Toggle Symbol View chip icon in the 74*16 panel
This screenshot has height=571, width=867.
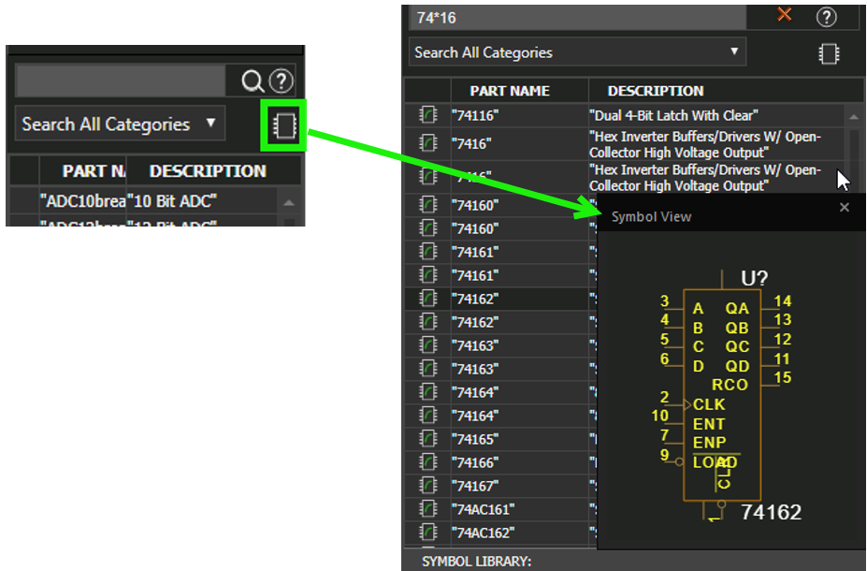coord(829,53)
